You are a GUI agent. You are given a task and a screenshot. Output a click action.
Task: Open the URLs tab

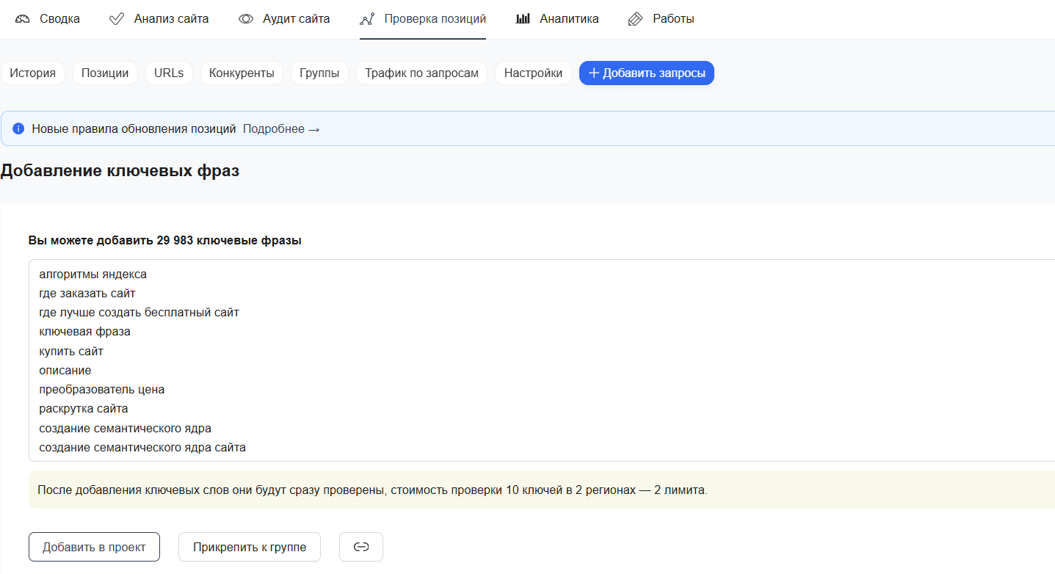pyautogui.click(x=169, y=73)
